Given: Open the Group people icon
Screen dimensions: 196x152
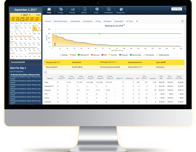Looking at the screenshot, I should pos(97,9).
